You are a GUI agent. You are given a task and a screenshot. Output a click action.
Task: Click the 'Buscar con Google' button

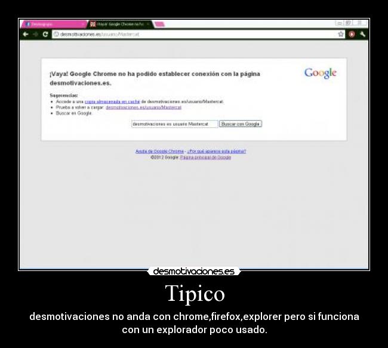(241, 124)
